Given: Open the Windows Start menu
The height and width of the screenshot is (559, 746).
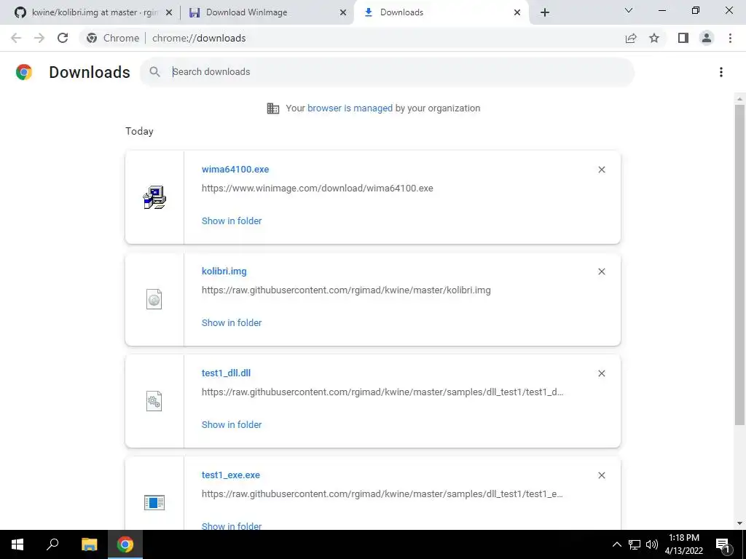Looking at the screenshot, I should point(17,544).
